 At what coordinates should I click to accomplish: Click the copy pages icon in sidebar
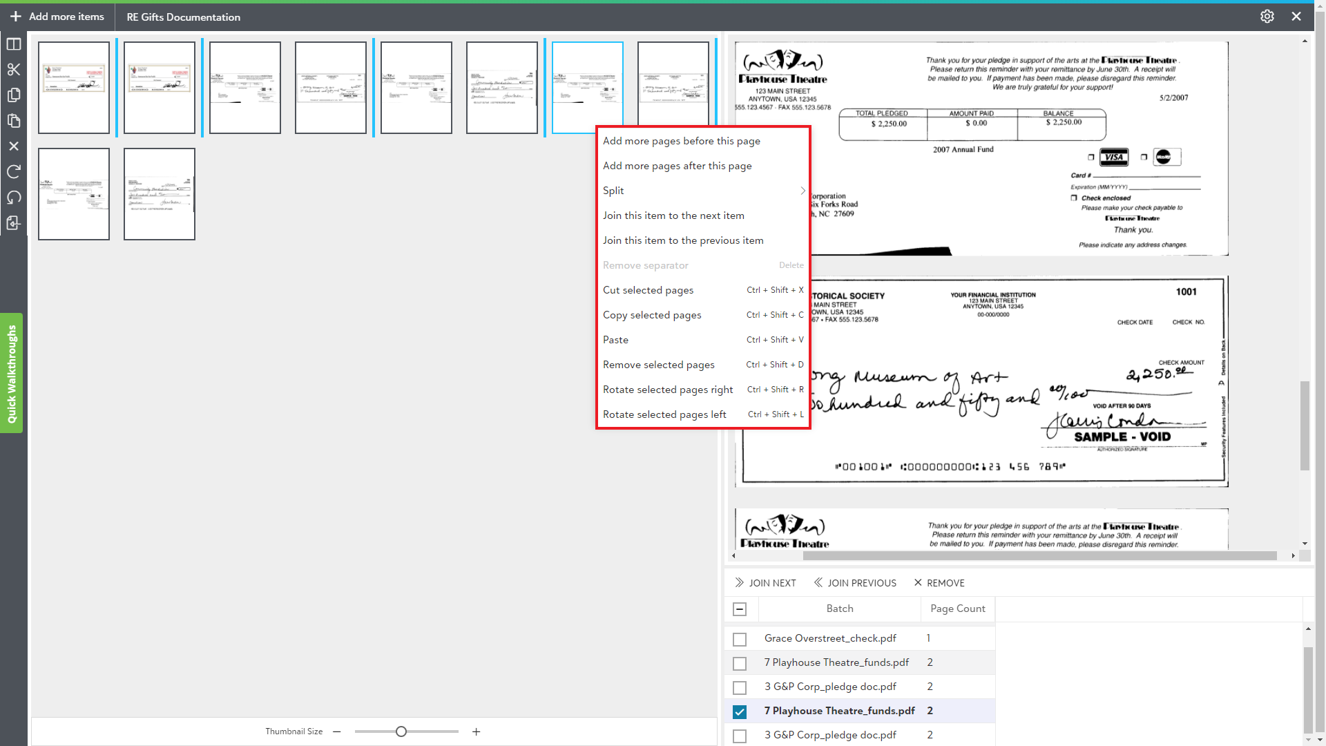14,95
